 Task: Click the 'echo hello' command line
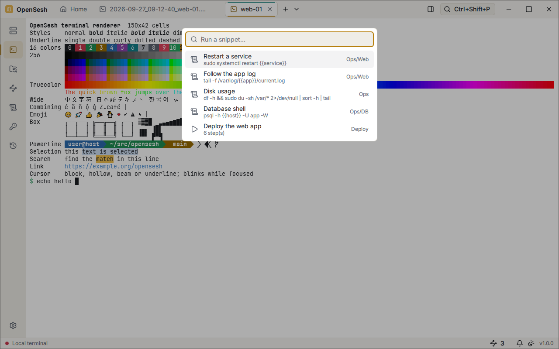coord(54,181)
